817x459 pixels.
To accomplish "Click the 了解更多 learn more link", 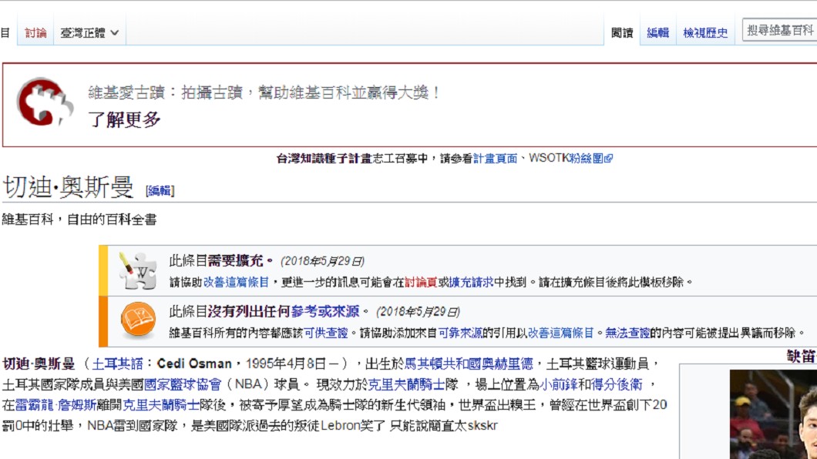I will coord(124,119).
